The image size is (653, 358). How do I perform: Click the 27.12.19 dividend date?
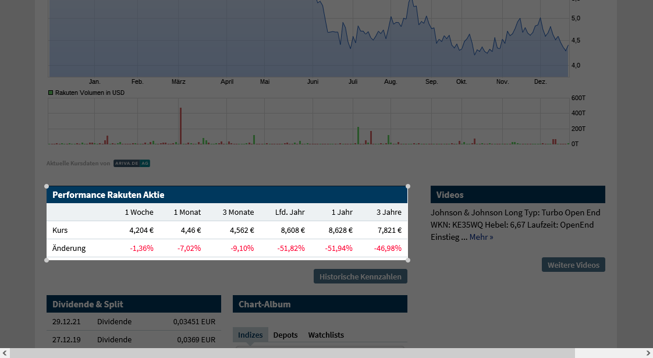[x=66, y=339]
